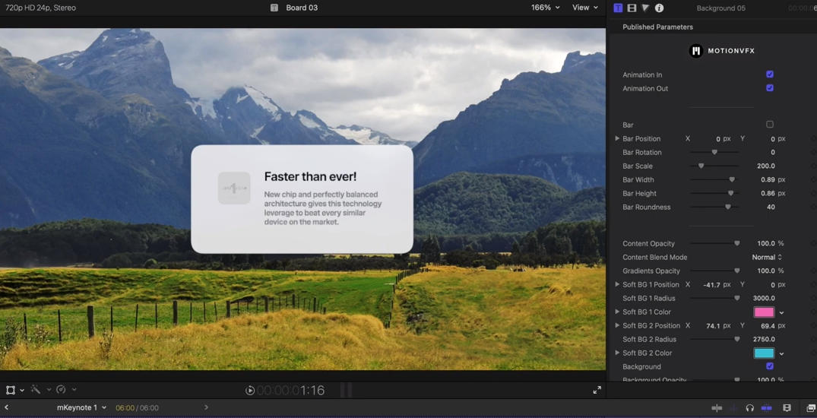The height and width of the screenshot is (418, 817).
Task: Uncheck the Animation Out checkbox
Action: click(769, 88)
